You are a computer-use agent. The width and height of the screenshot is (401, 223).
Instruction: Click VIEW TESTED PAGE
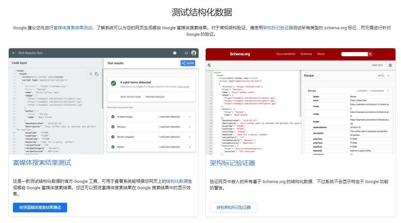tap(130, 97)
